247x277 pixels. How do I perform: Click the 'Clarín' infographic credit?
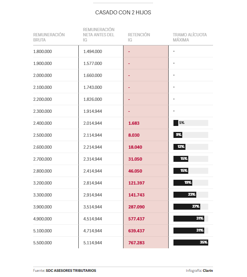(208, 271)
